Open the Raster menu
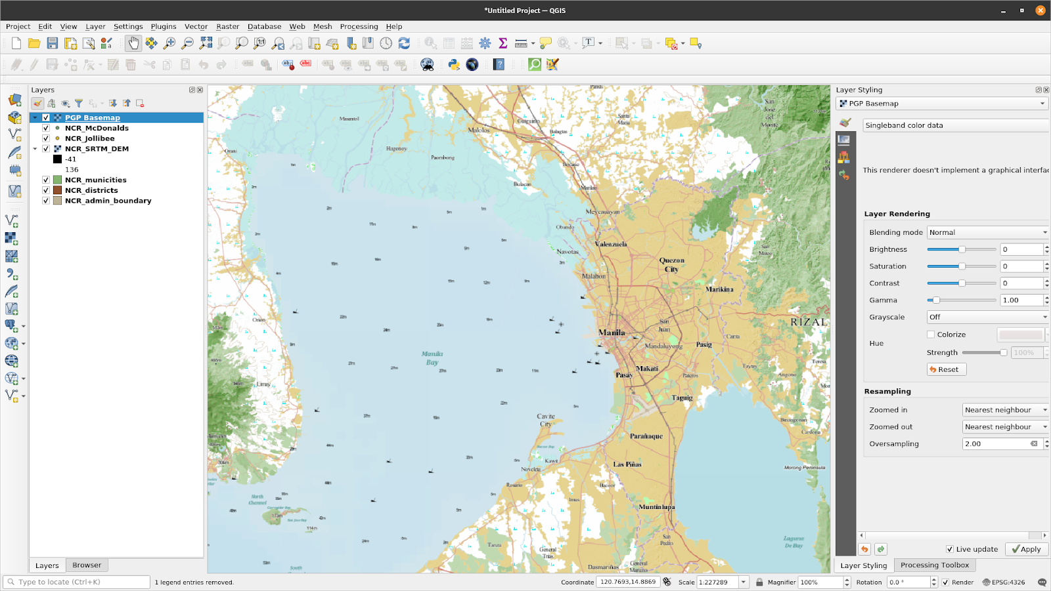Screen dimensions: 1051x591 (227, 26)
